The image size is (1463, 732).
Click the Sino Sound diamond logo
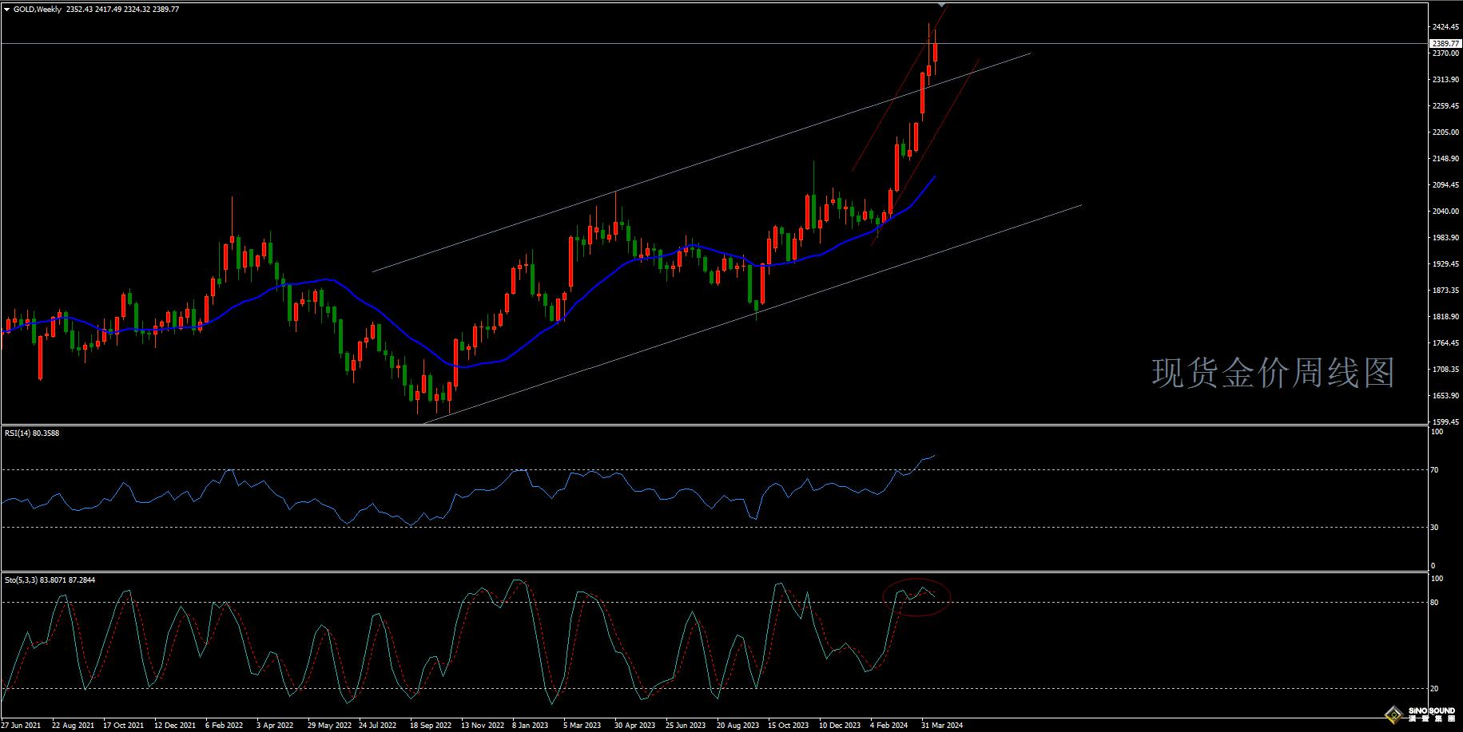pyautogui.click(x=1395, y=714)
